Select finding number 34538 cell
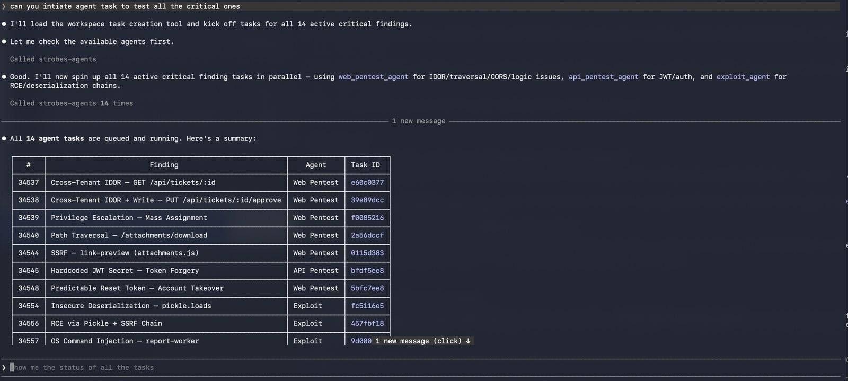The width and height of the screenshot is (848, 381). 29,200
